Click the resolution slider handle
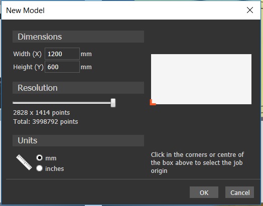The width and height of the screenshot is (263, 206). tap(113, 103)
